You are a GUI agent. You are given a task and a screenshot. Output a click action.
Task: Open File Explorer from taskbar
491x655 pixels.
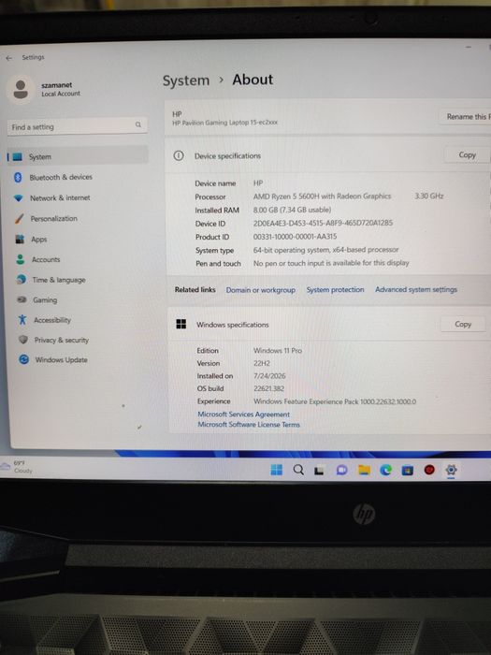point(364,470)
